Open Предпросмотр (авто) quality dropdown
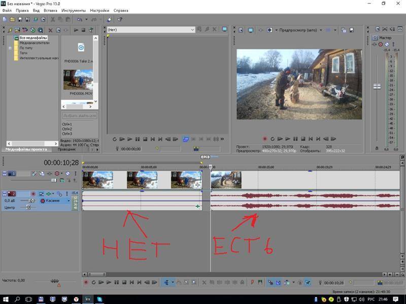The image size is (406, 304). click(x=321, y=30)
